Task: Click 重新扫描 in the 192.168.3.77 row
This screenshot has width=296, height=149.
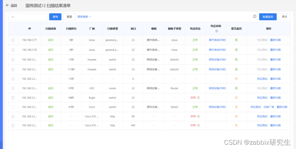Action: click(275, 40)
